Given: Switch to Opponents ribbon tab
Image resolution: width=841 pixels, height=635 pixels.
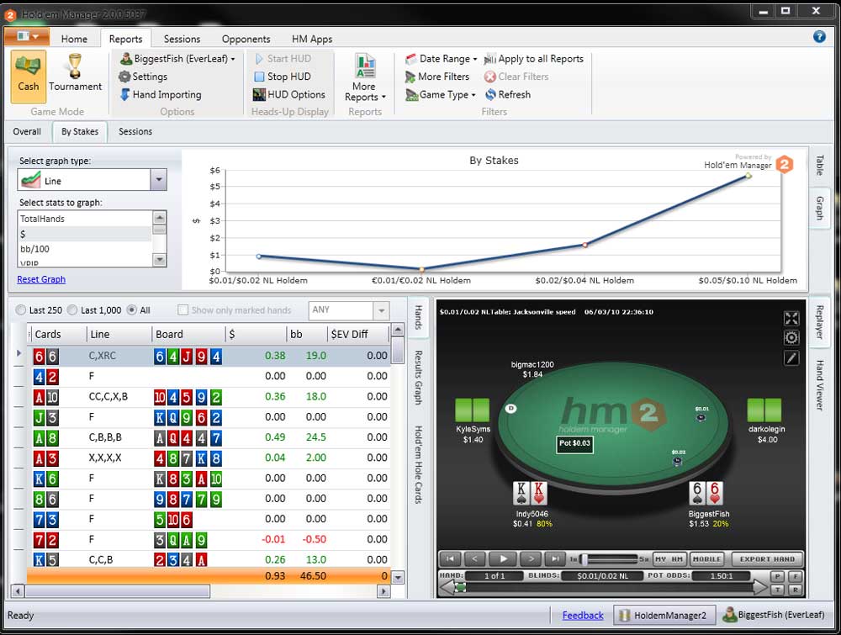Looking at the screenshot, I should [246, 40].
